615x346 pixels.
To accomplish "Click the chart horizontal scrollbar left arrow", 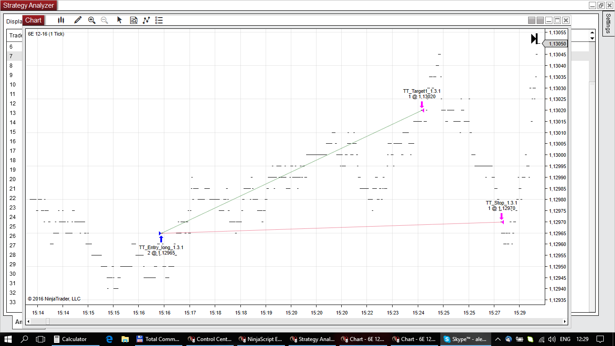I will (x=28, y=321).
